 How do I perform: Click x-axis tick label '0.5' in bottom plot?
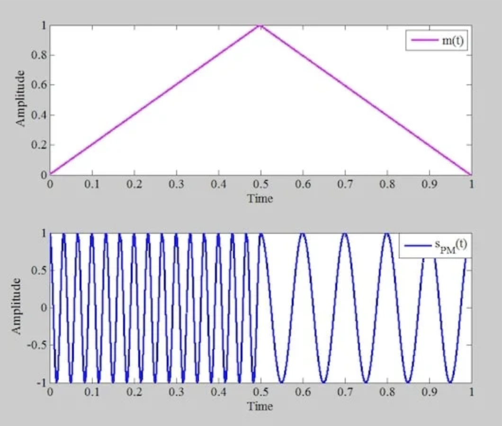point(260,392)
